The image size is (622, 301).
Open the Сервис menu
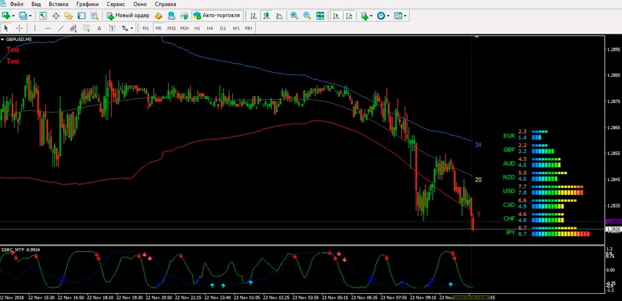pyautogui.click(x=115, y=4)
